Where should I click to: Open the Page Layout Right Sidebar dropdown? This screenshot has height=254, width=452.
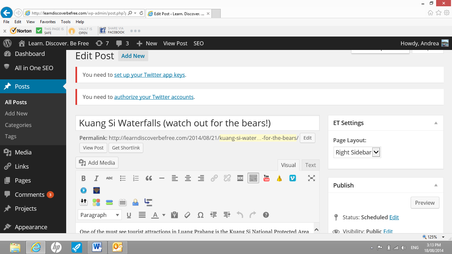point(357,152)
